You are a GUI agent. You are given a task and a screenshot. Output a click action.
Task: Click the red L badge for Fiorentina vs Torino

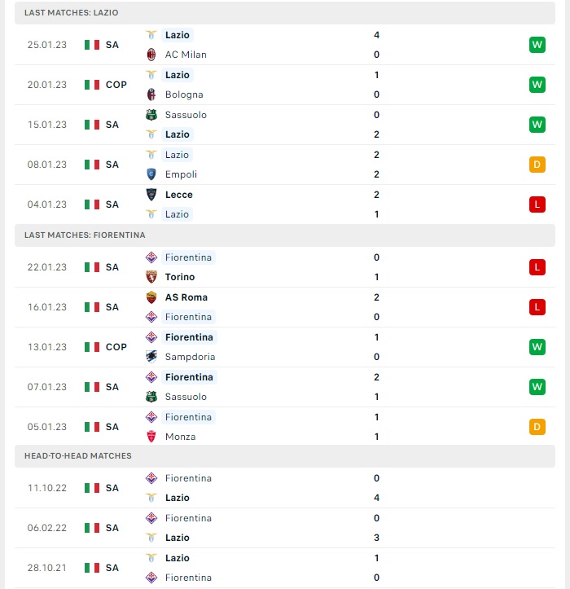(x=537, y=267)
